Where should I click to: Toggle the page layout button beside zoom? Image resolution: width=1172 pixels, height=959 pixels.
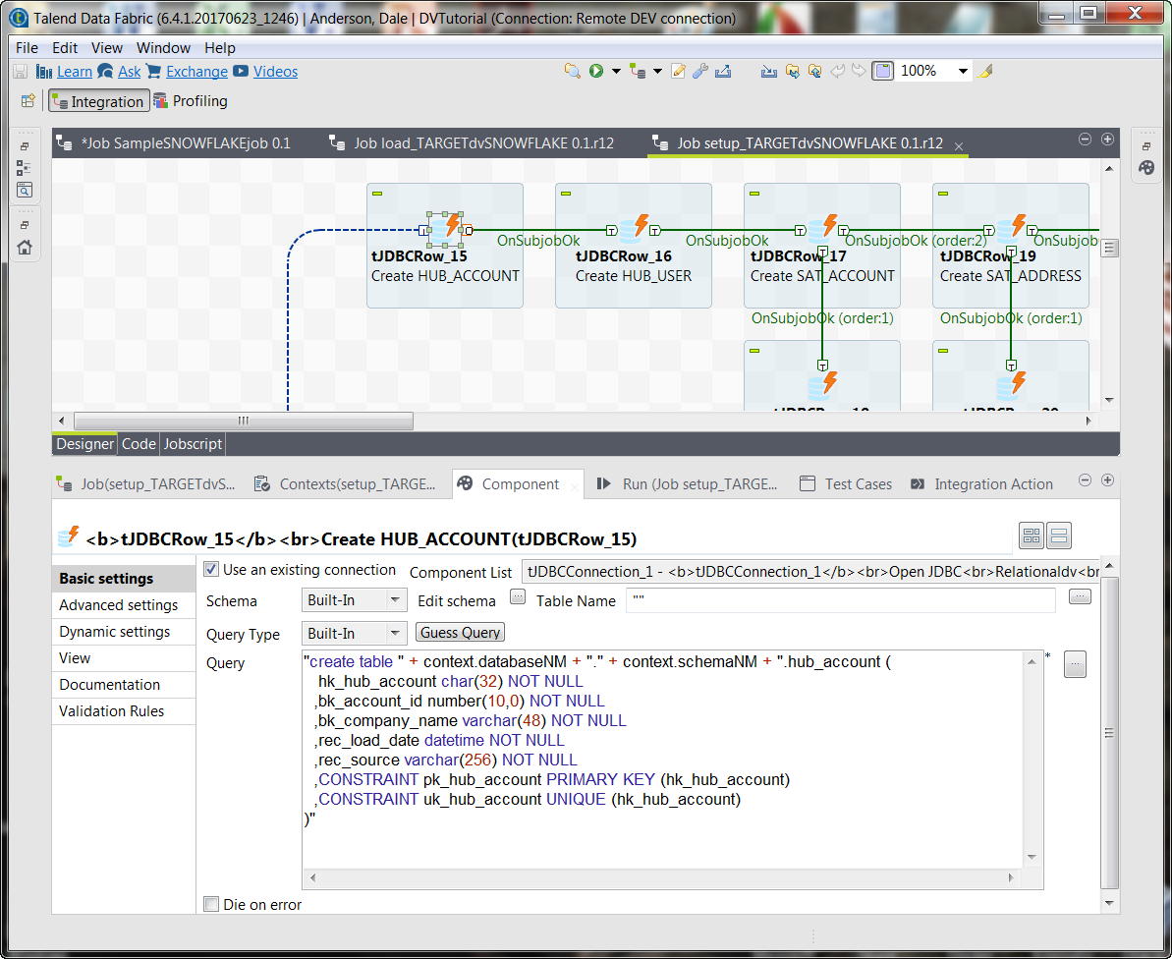click(x=882, y=71)
